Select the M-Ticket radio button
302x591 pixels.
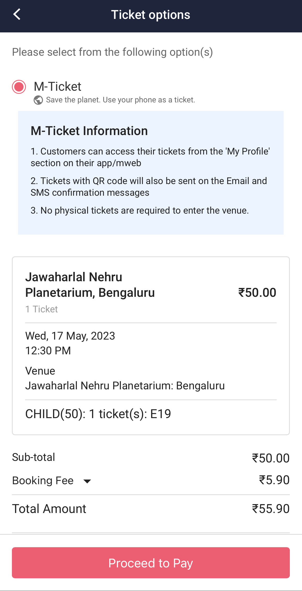coord(19,87)
